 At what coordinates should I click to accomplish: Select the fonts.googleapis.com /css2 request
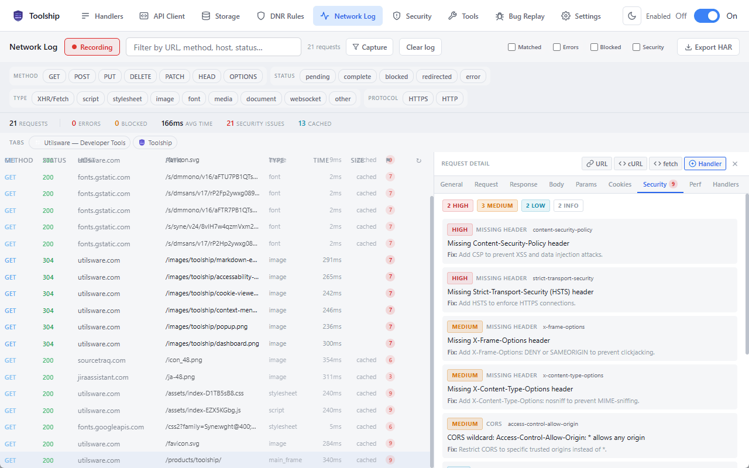215,427
